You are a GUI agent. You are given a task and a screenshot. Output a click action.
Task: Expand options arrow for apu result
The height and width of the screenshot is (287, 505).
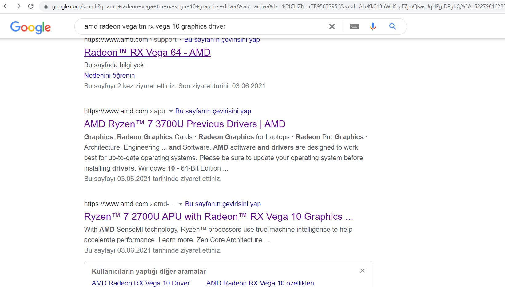[171, 111]
